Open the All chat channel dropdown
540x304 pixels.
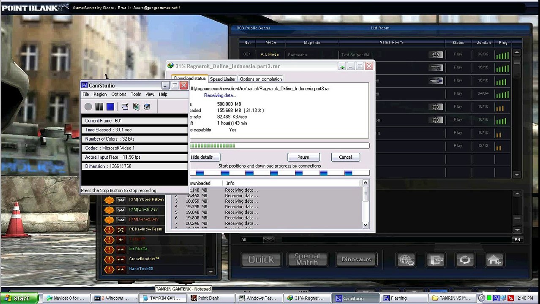[x=269, y=239]
